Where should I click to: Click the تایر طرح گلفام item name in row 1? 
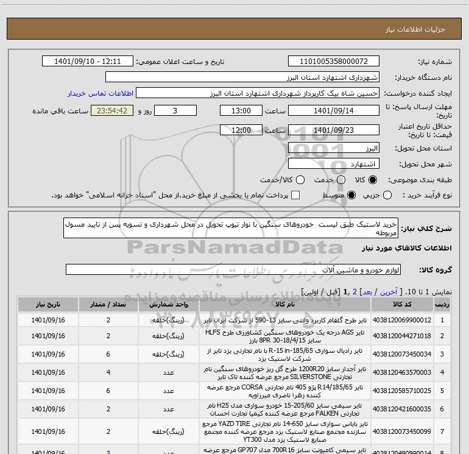[285, 320]
